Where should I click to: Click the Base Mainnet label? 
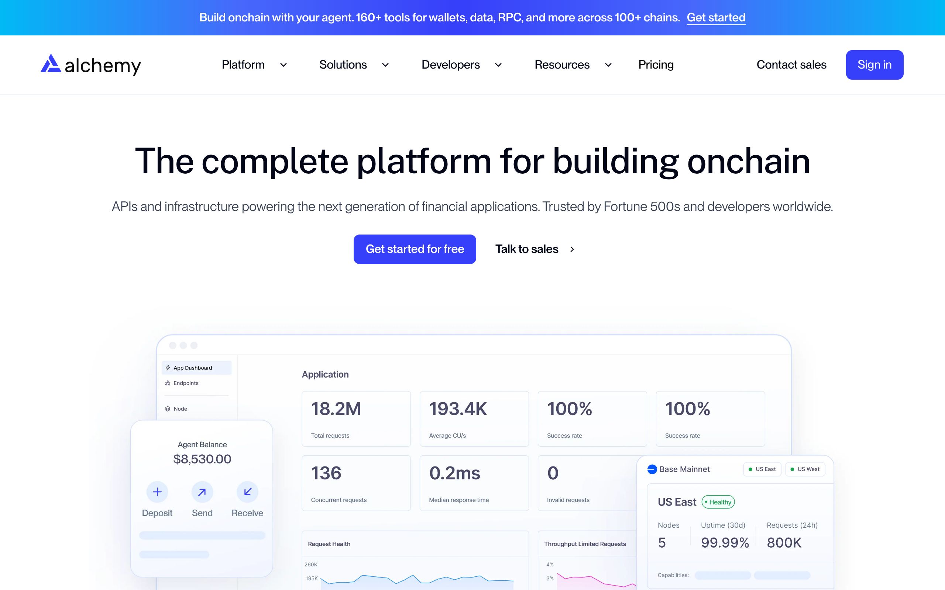684,469
